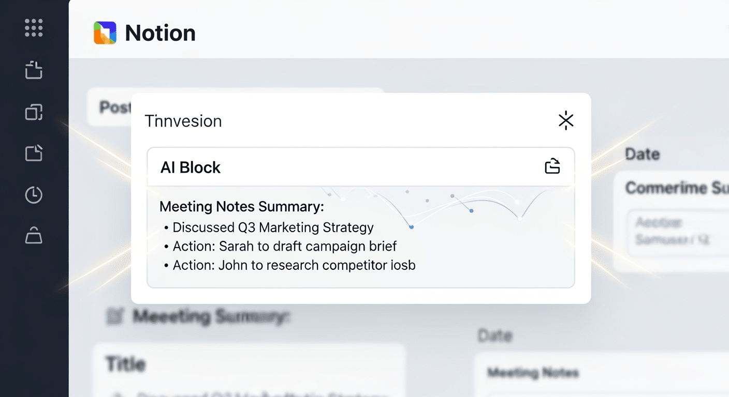Select the Sarah to draft campaign brief line
Image resolution: width=729 pixels, height=397 pixels.
pos(285,246)
